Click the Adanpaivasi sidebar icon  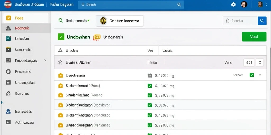pyautogui.click(x=8, y=122)
